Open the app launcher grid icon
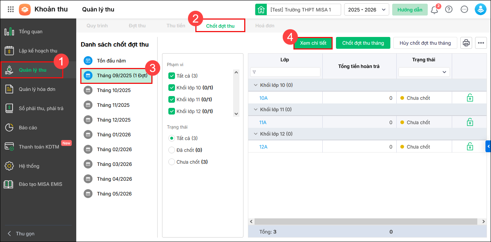 [11, 10]
